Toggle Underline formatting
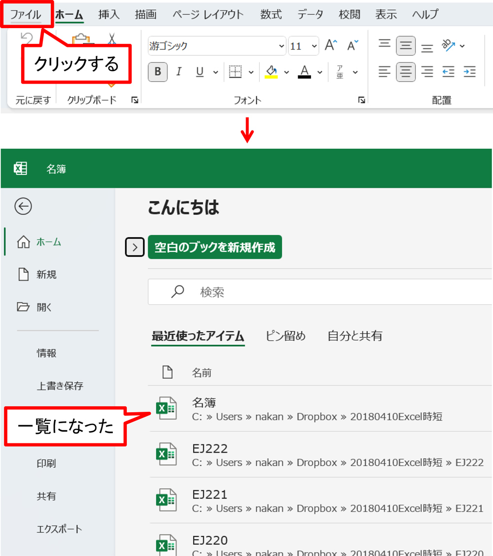Image resolution: width=493 pixels, height=556 pixels. (200, 72)
